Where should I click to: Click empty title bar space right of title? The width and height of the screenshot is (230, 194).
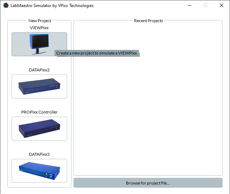coord(141,6)
